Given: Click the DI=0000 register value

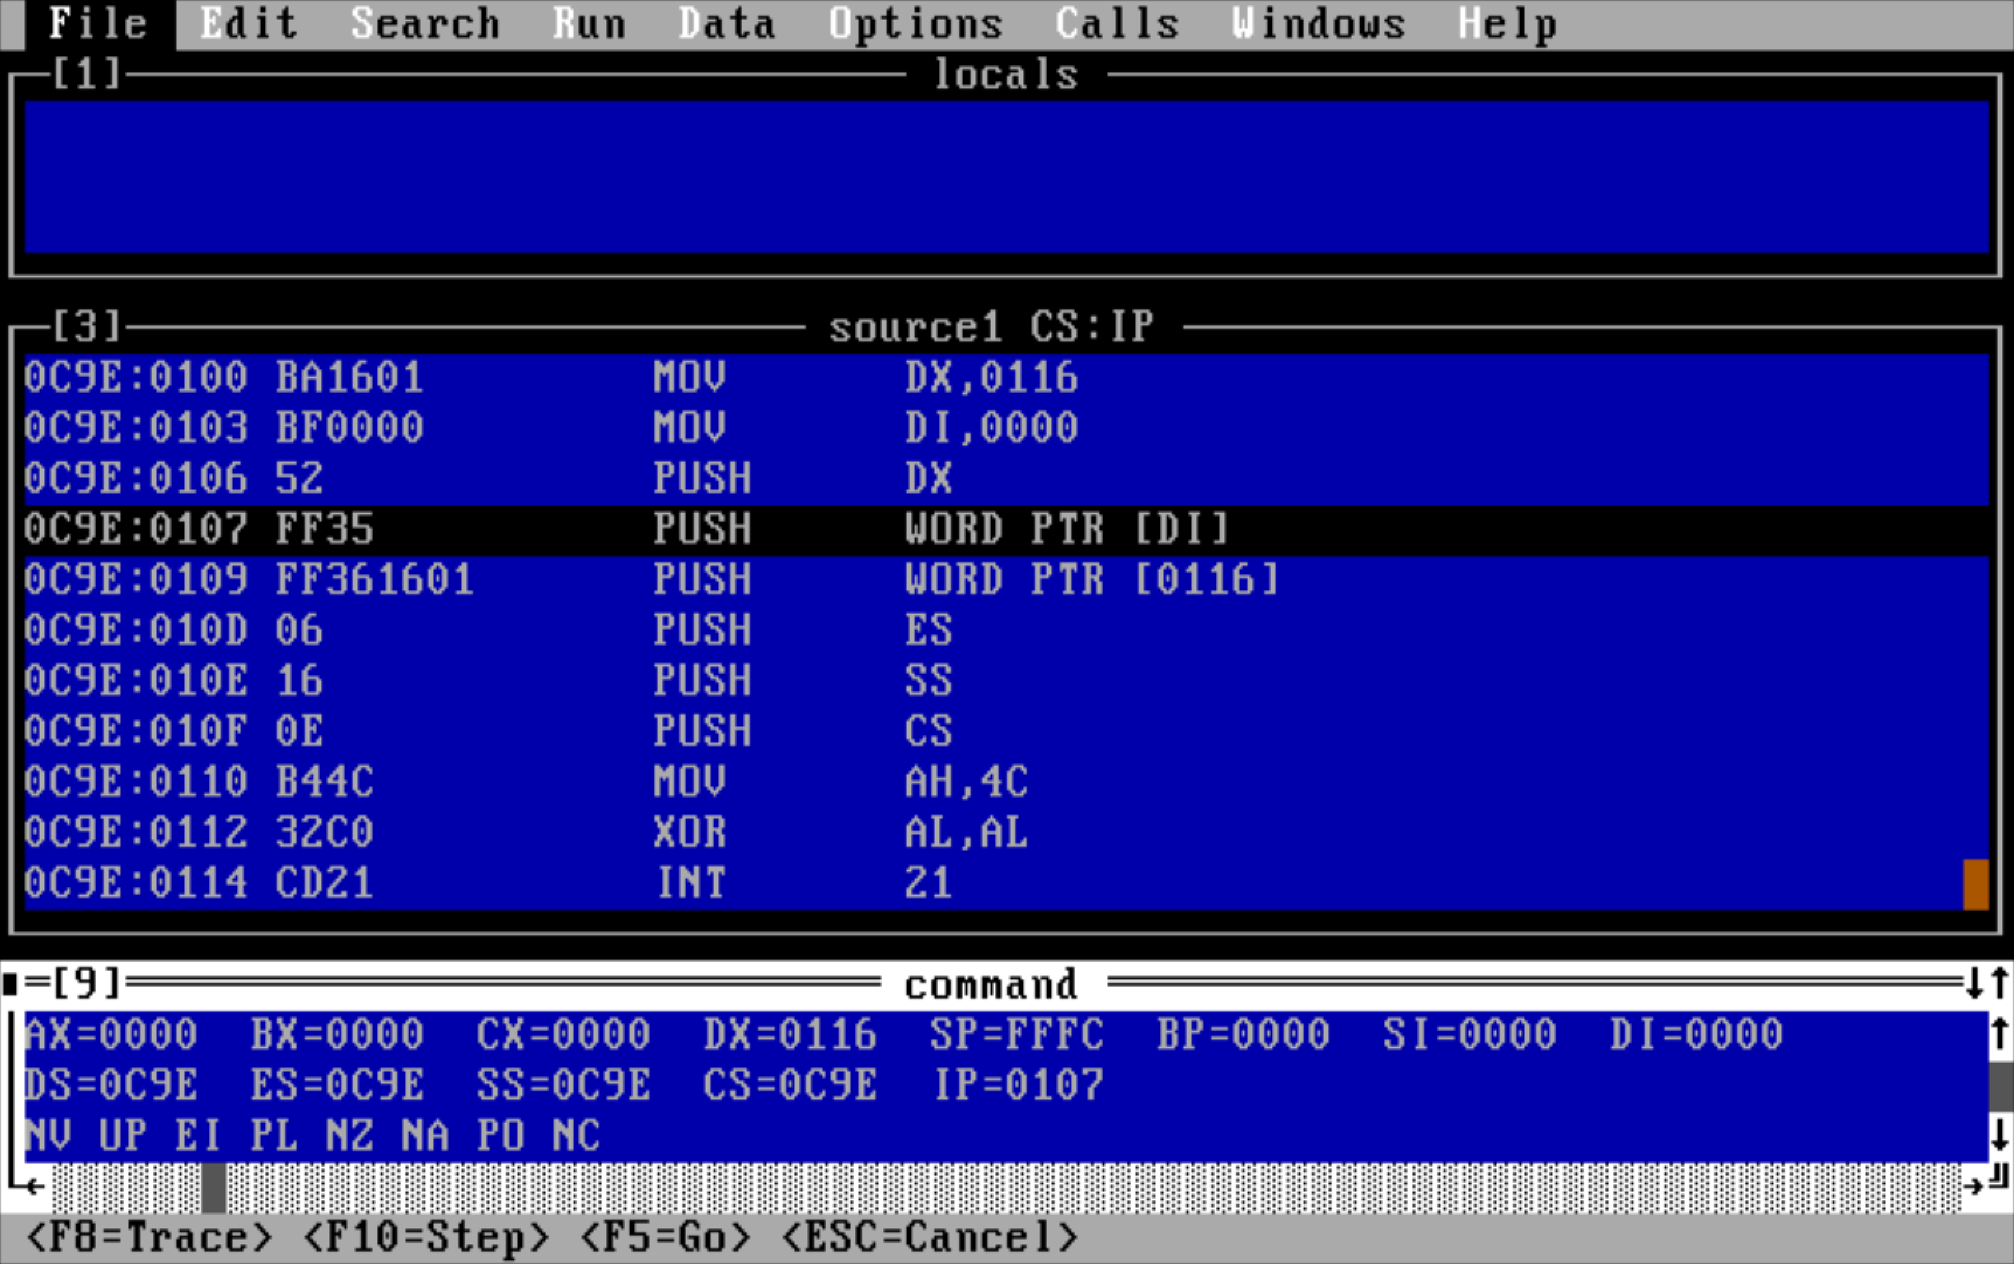Looking at the screenshot, I should 1697,1035.
